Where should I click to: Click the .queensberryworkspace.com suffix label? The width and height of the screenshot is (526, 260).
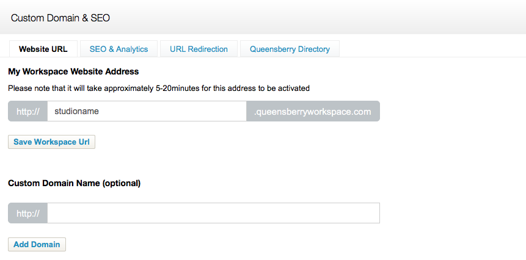click(x=312, y=112)
